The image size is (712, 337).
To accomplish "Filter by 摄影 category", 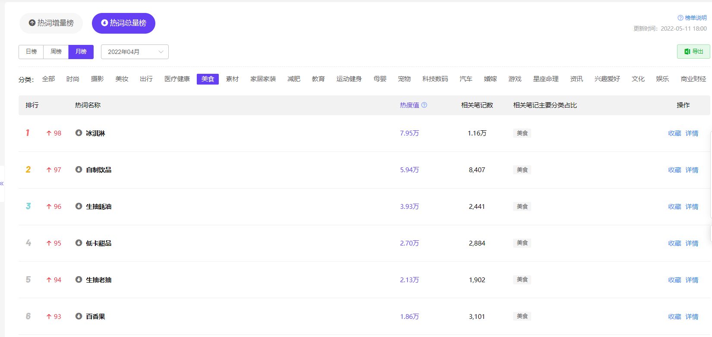I will coord(98,79).
